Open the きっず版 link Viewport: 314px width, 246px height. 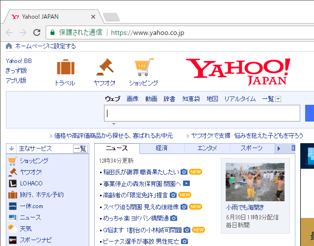pyautogui.click(x=16, y=70)
